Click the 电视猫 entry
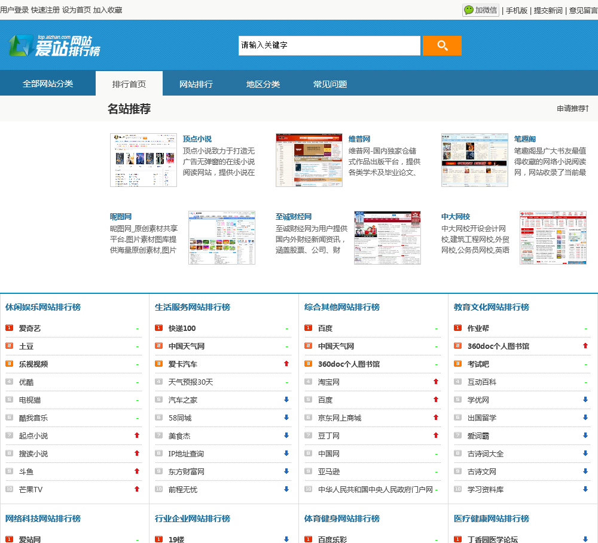The width and height of the screenshot is (598, 543). (30, 400)
